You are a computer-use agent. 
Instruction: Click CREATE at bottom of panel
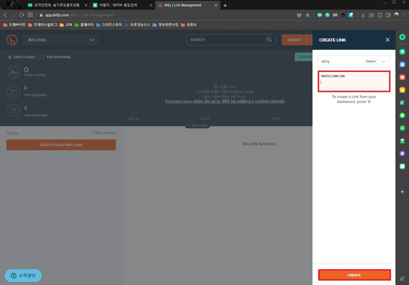(354, 275)
